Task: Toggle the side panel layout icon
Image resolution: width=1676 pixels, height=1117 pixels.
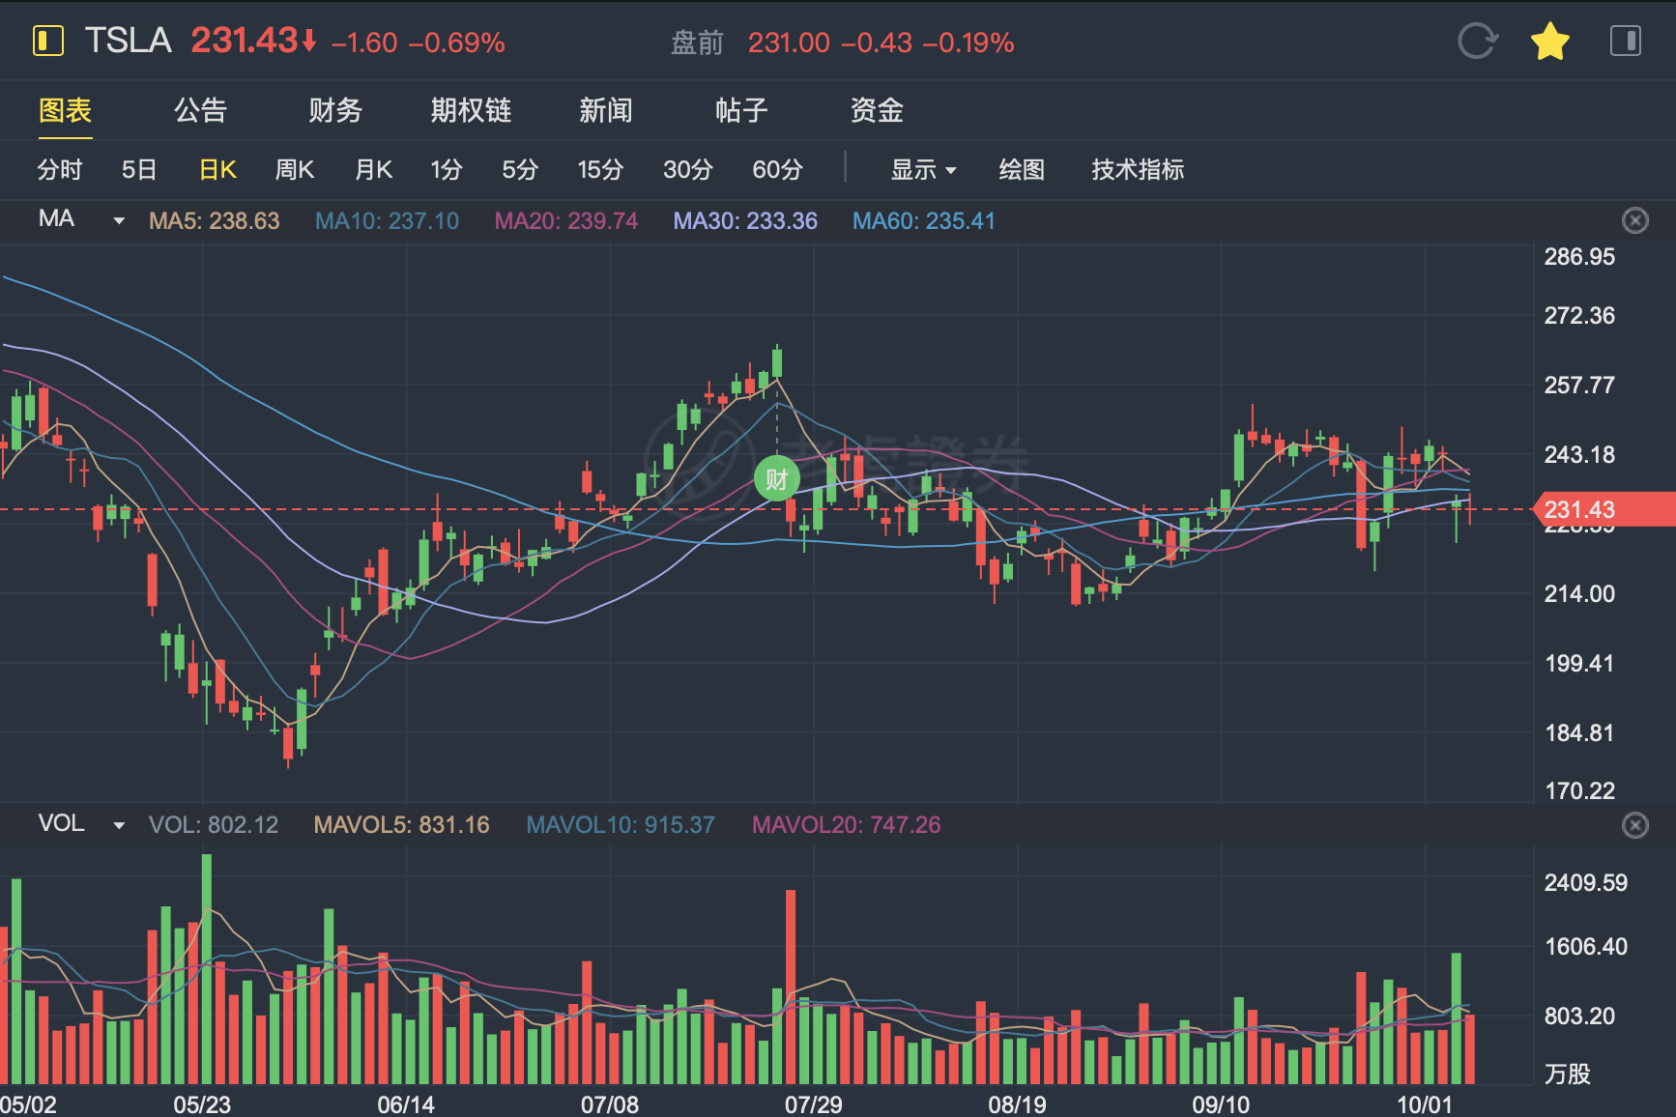Action: pos(1625,42)
